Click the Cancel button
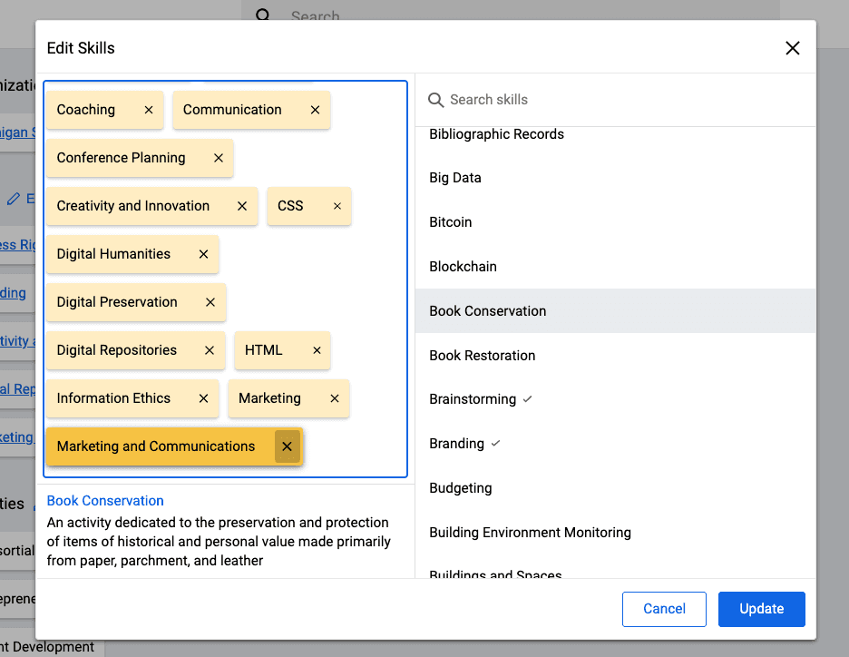849x657 pixels. tap(664, 609)
